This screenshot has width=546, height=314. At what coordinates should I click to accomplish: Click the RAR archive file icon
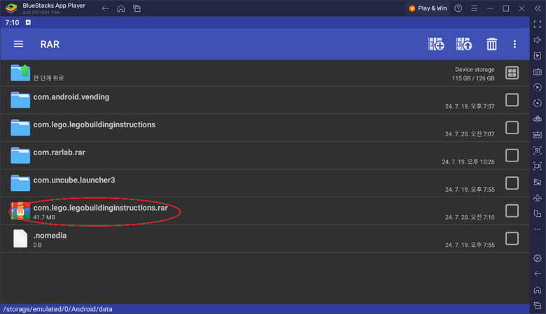(20, 211)
